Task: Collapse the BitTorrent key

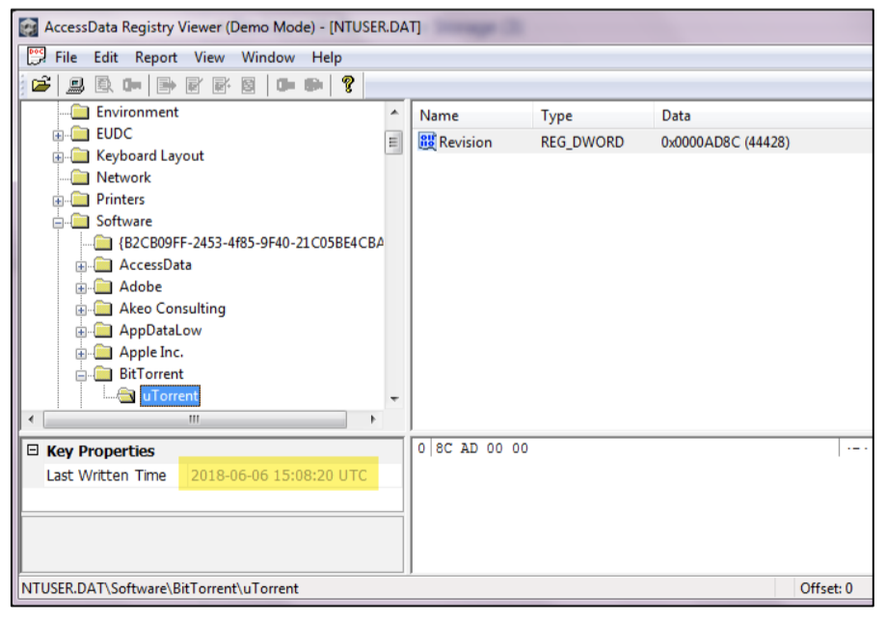Action: pyautogui.click(x=81, y=375)
